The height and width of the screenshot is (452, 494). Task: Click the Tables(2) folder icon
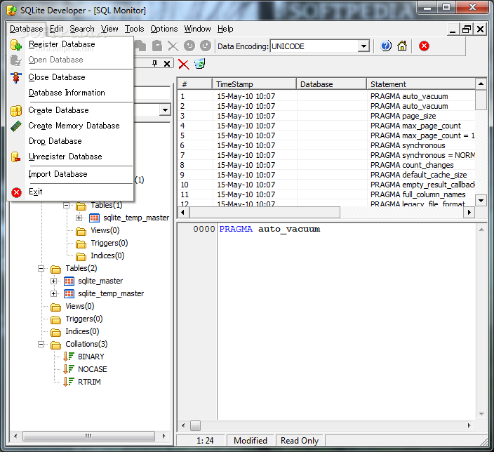point(55,269)
